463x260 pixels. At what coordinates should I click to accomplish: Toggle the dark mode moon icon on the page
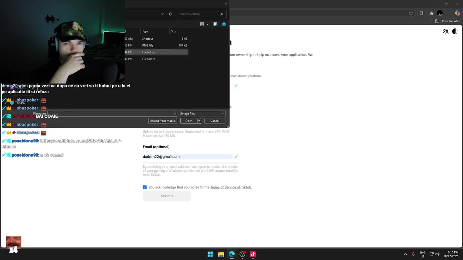coord(455,31)
